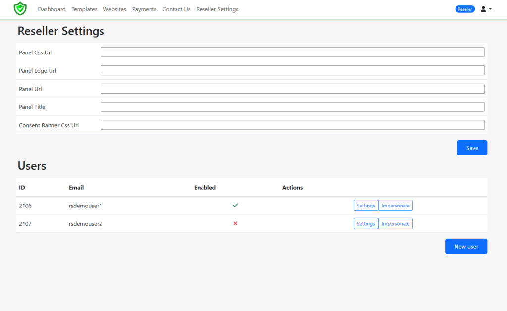
Task: Save the reseller settings
Action: coord(472,148)
